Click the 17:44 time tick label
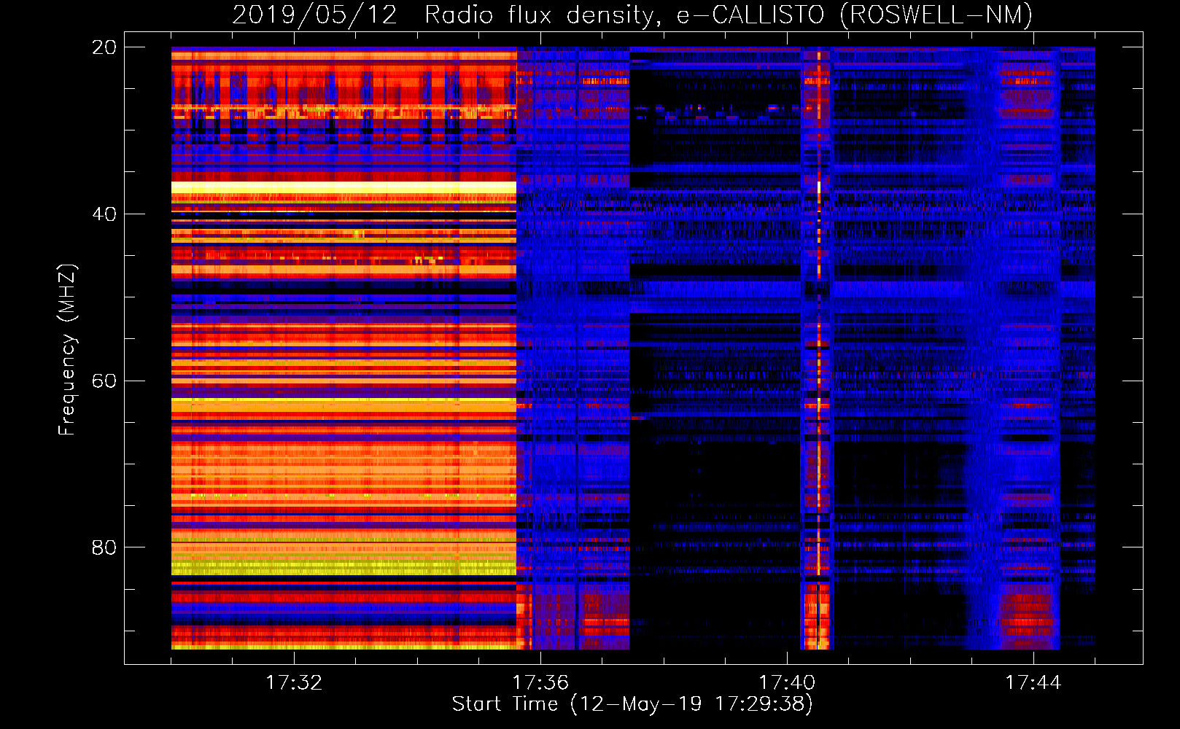 (x=1033, y=683)
